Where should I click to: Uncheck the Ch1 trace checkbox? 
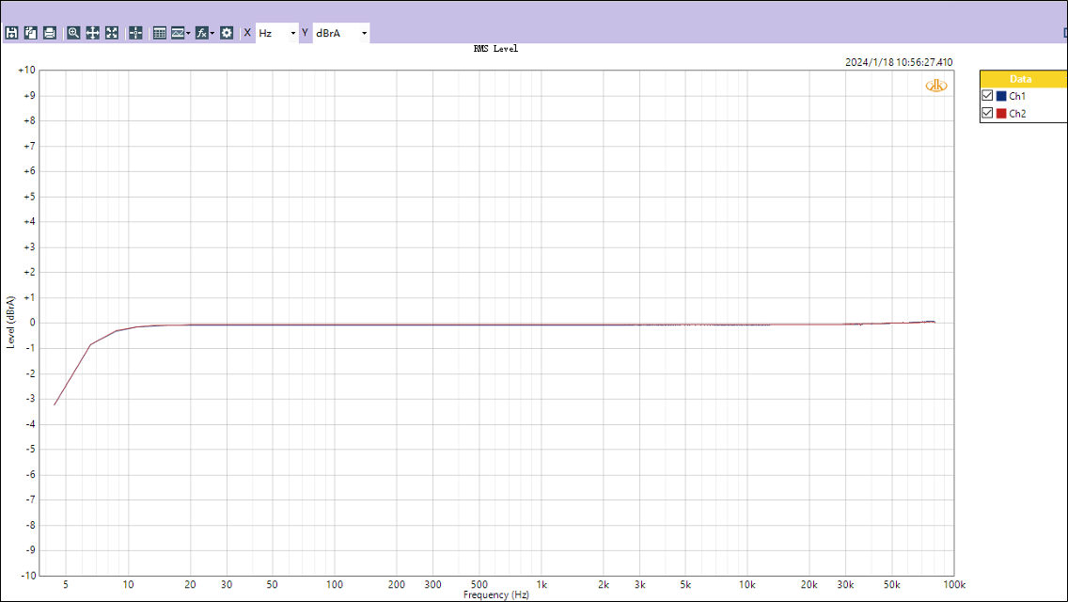[x=987, y=96]
